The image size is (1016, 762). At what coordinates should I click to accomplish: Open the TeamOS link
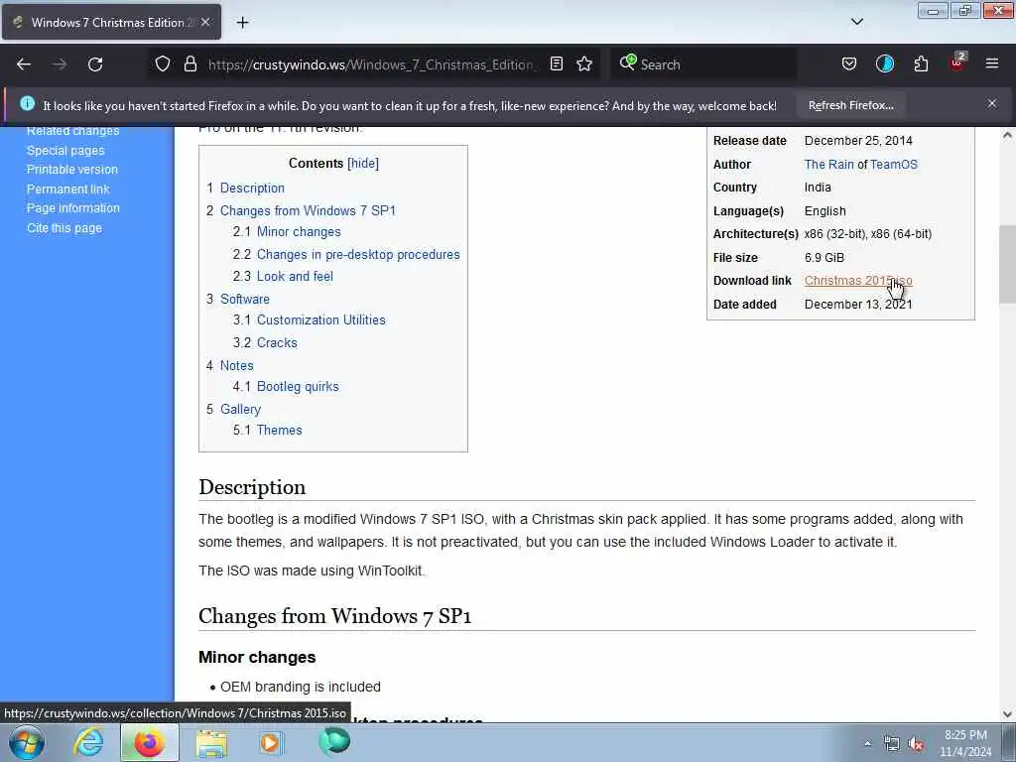894,165
